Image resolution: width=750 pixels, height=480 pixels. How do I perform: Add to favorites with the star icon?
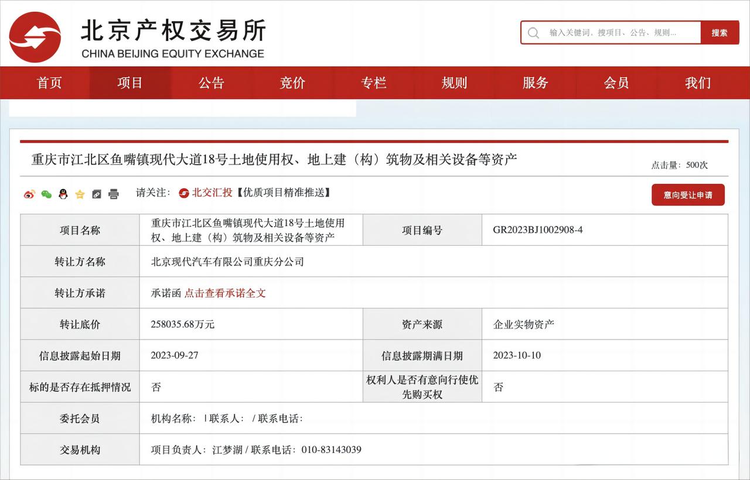pos(80,194)
